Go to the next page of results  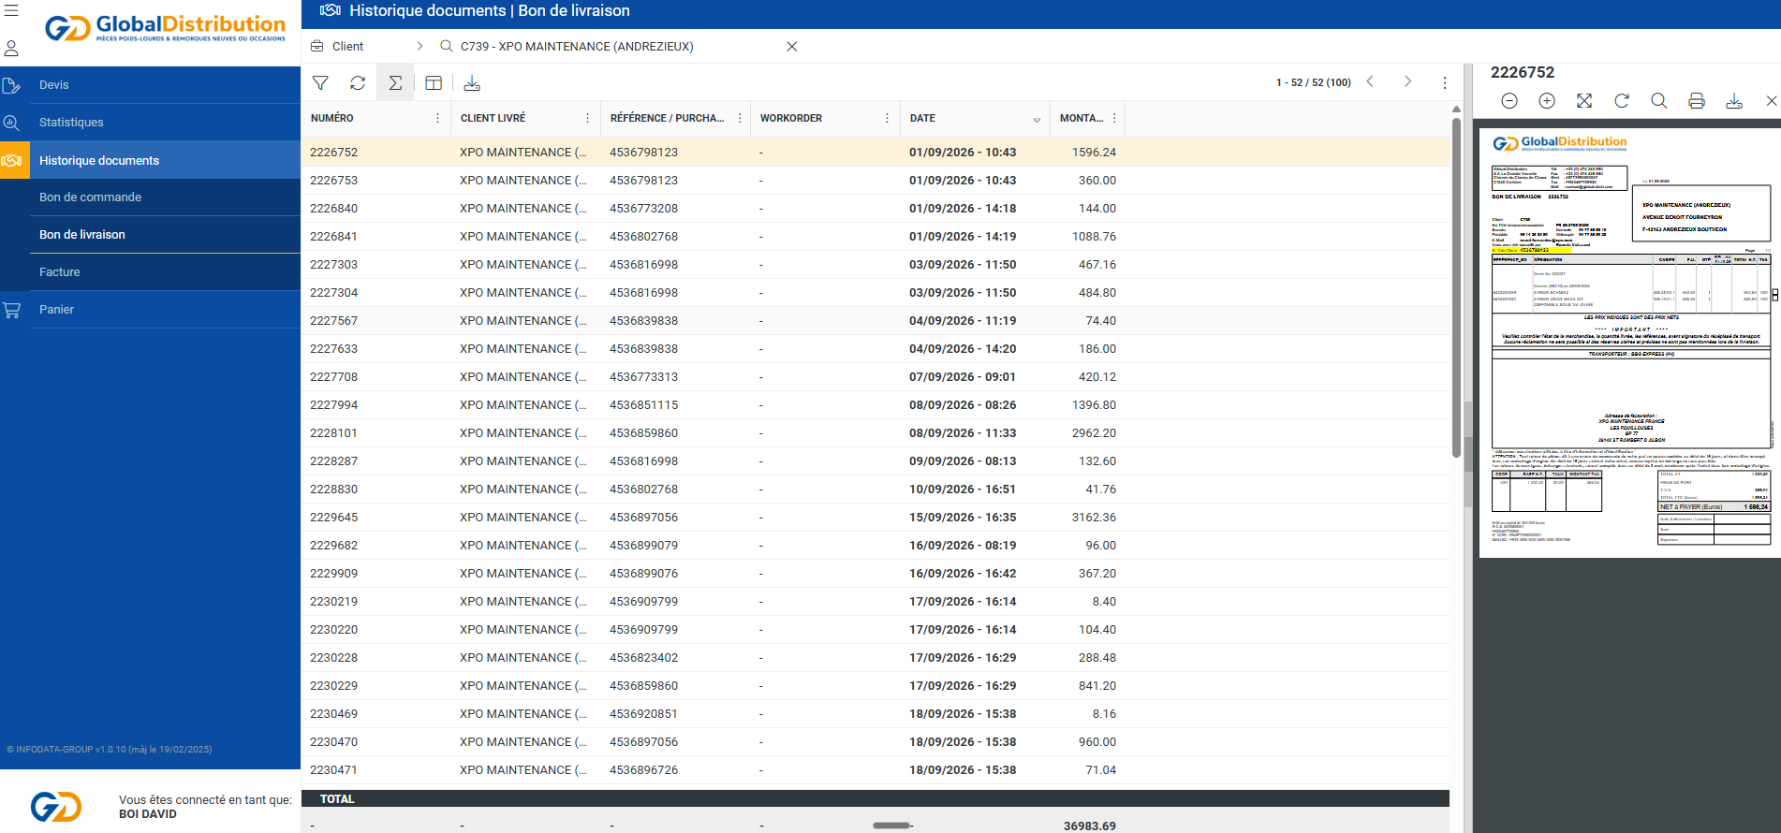click(x=1407, y=81)
